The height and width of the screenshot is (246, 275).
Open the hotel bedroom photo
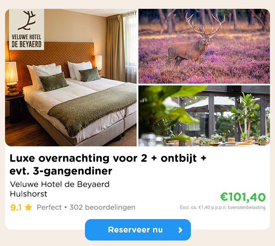tap(71, 77)
